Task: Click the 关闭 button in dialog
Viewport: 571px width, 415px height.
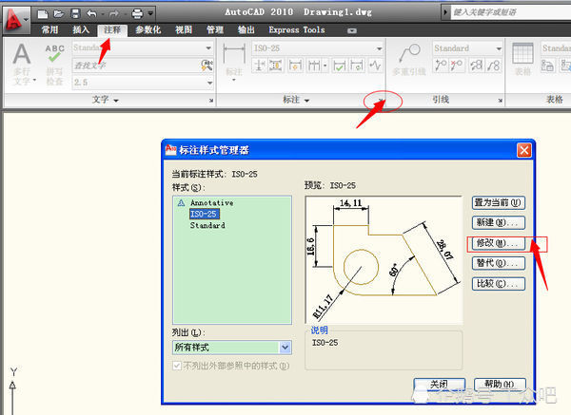Action: [x=439, y=385]
